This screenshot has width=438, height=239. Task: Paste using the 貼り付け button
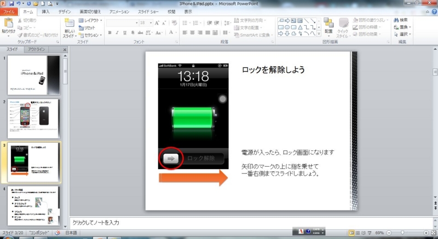(x=8, y=26)
